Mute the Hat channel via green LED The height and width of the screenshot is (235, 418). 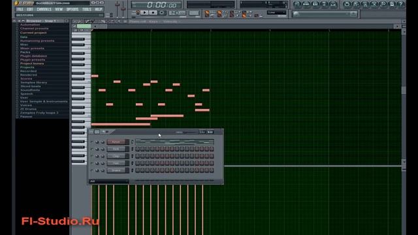click(x=91, y=163)
